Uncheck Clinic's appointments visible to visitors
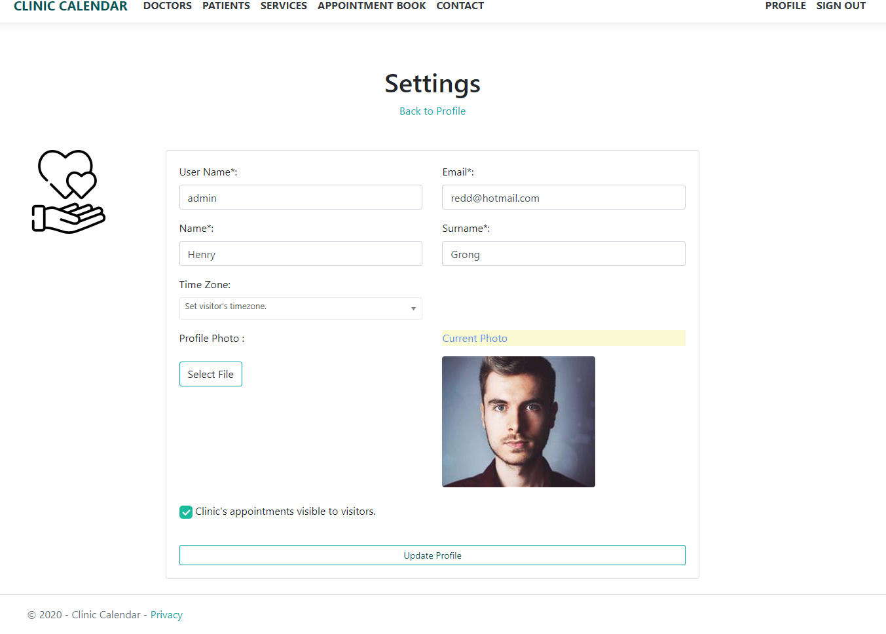Viewport: 886px width, 634px height. [186, 512]
